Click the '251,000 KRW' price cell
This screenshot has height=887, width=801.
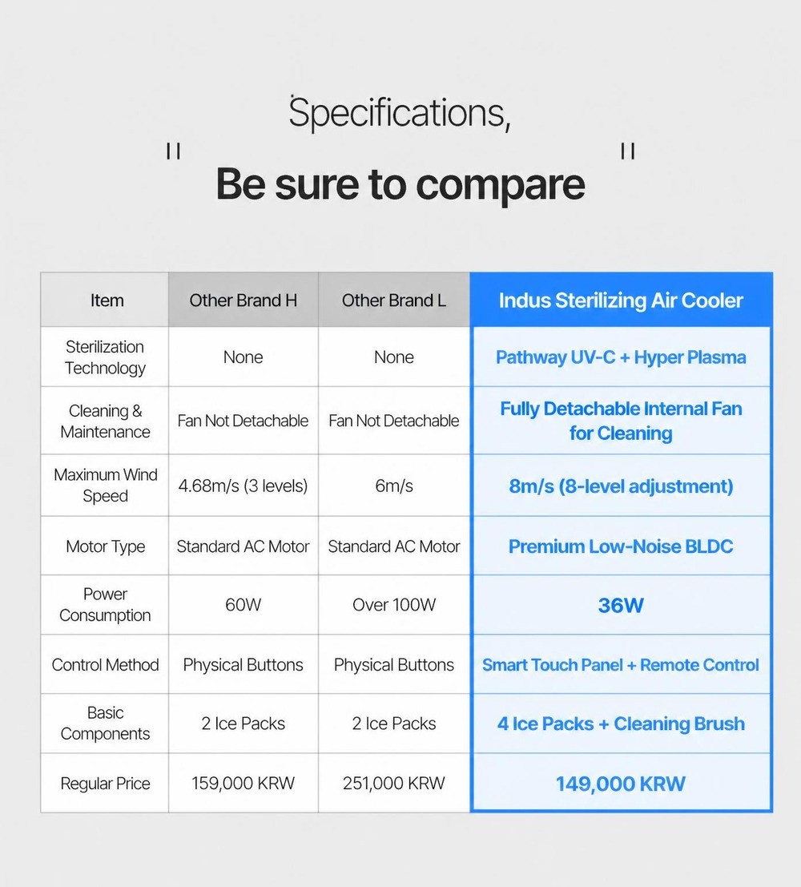(x=394, y=783)
